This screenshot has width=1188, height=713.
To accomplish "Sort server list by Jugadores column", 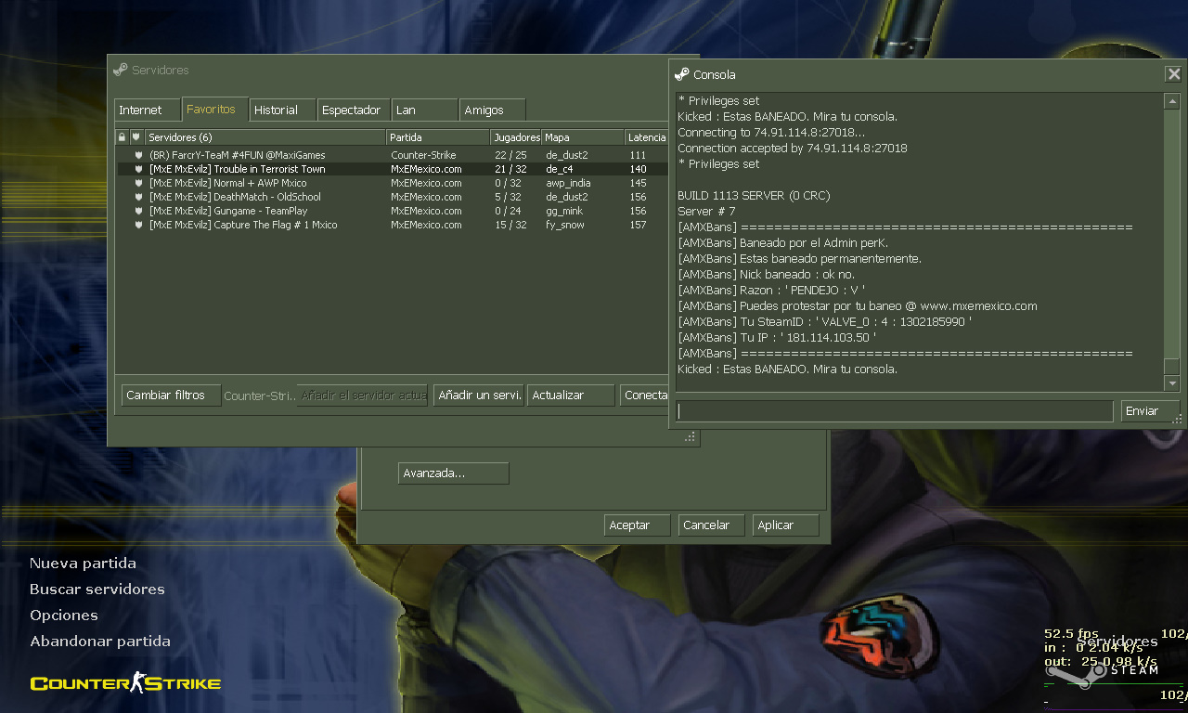I will click(x=516, y=137).
